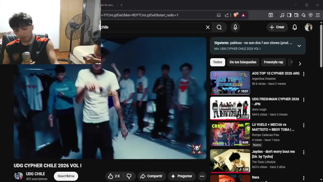
Task: Click the Preguntar AI button
Action: [x=182, y=176]
